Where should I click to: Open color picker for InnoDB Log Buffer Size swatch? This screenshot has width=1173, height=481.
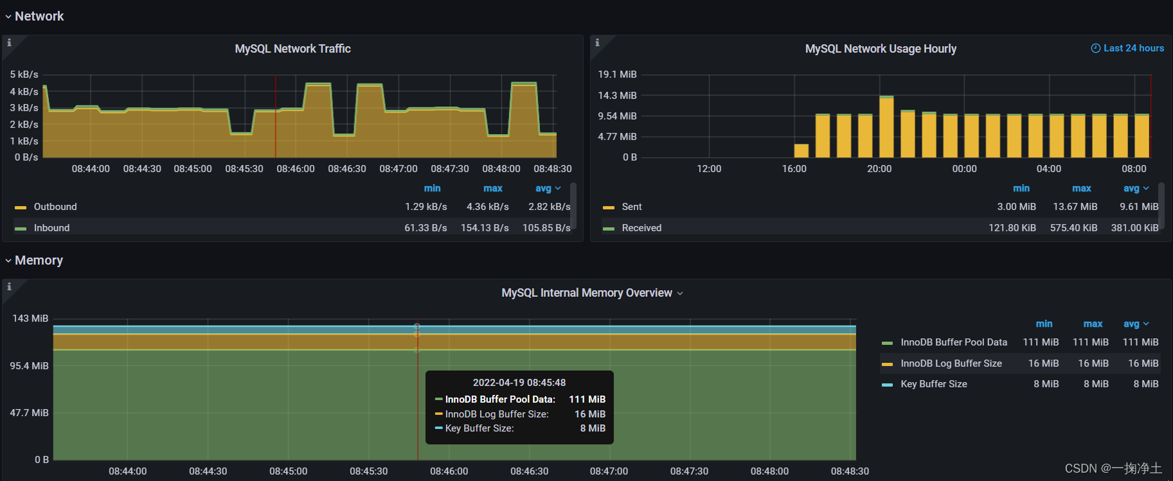click(x=888, y=364)
